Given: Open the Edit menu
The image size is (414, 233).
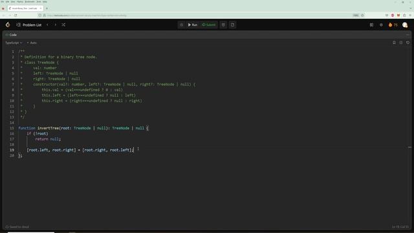Looking at the screenshot, I should [7, 1].
